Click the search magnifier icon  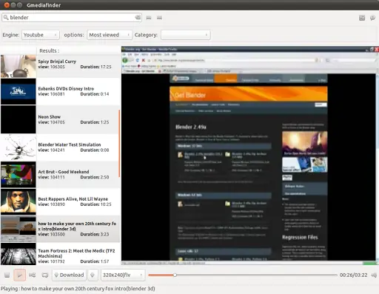(6, 17)
